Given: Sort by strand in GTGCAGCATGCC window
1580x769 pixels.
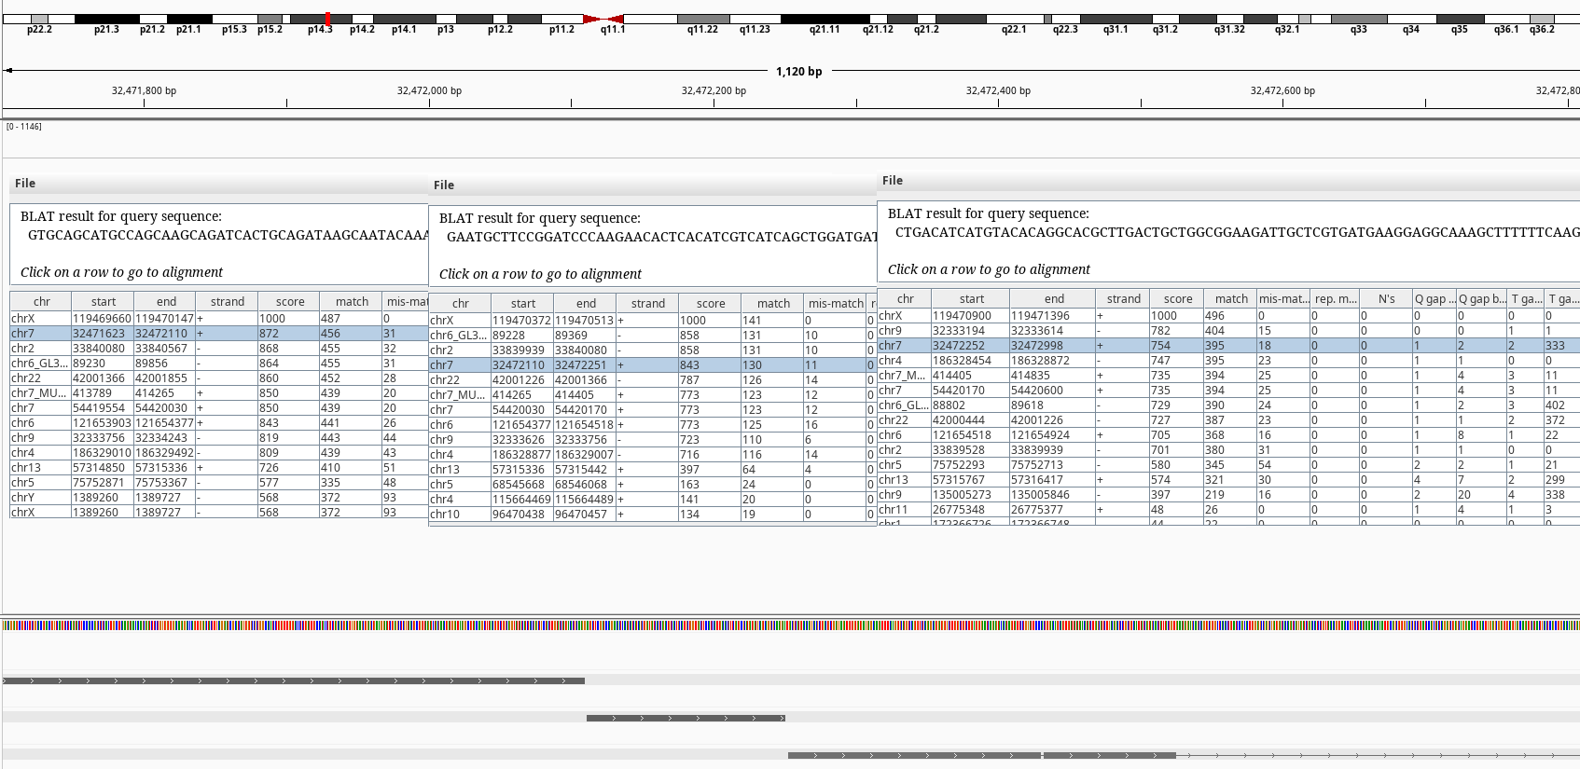Looking at the screenshot, I should [x=227, y=301].
